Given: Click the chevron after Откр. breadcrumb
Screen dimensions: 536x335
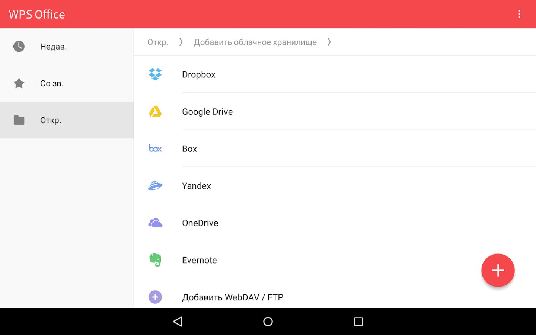Looking at the screenshot, I should [181, 42].
